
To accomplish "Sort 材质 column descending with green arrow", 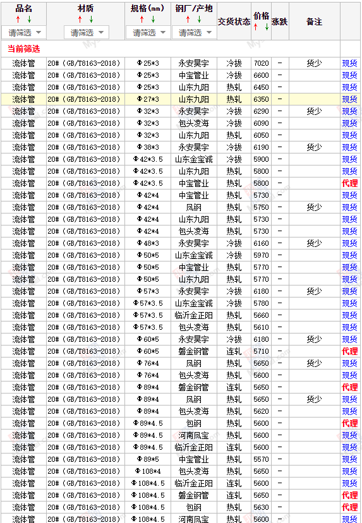I will 91,20.
